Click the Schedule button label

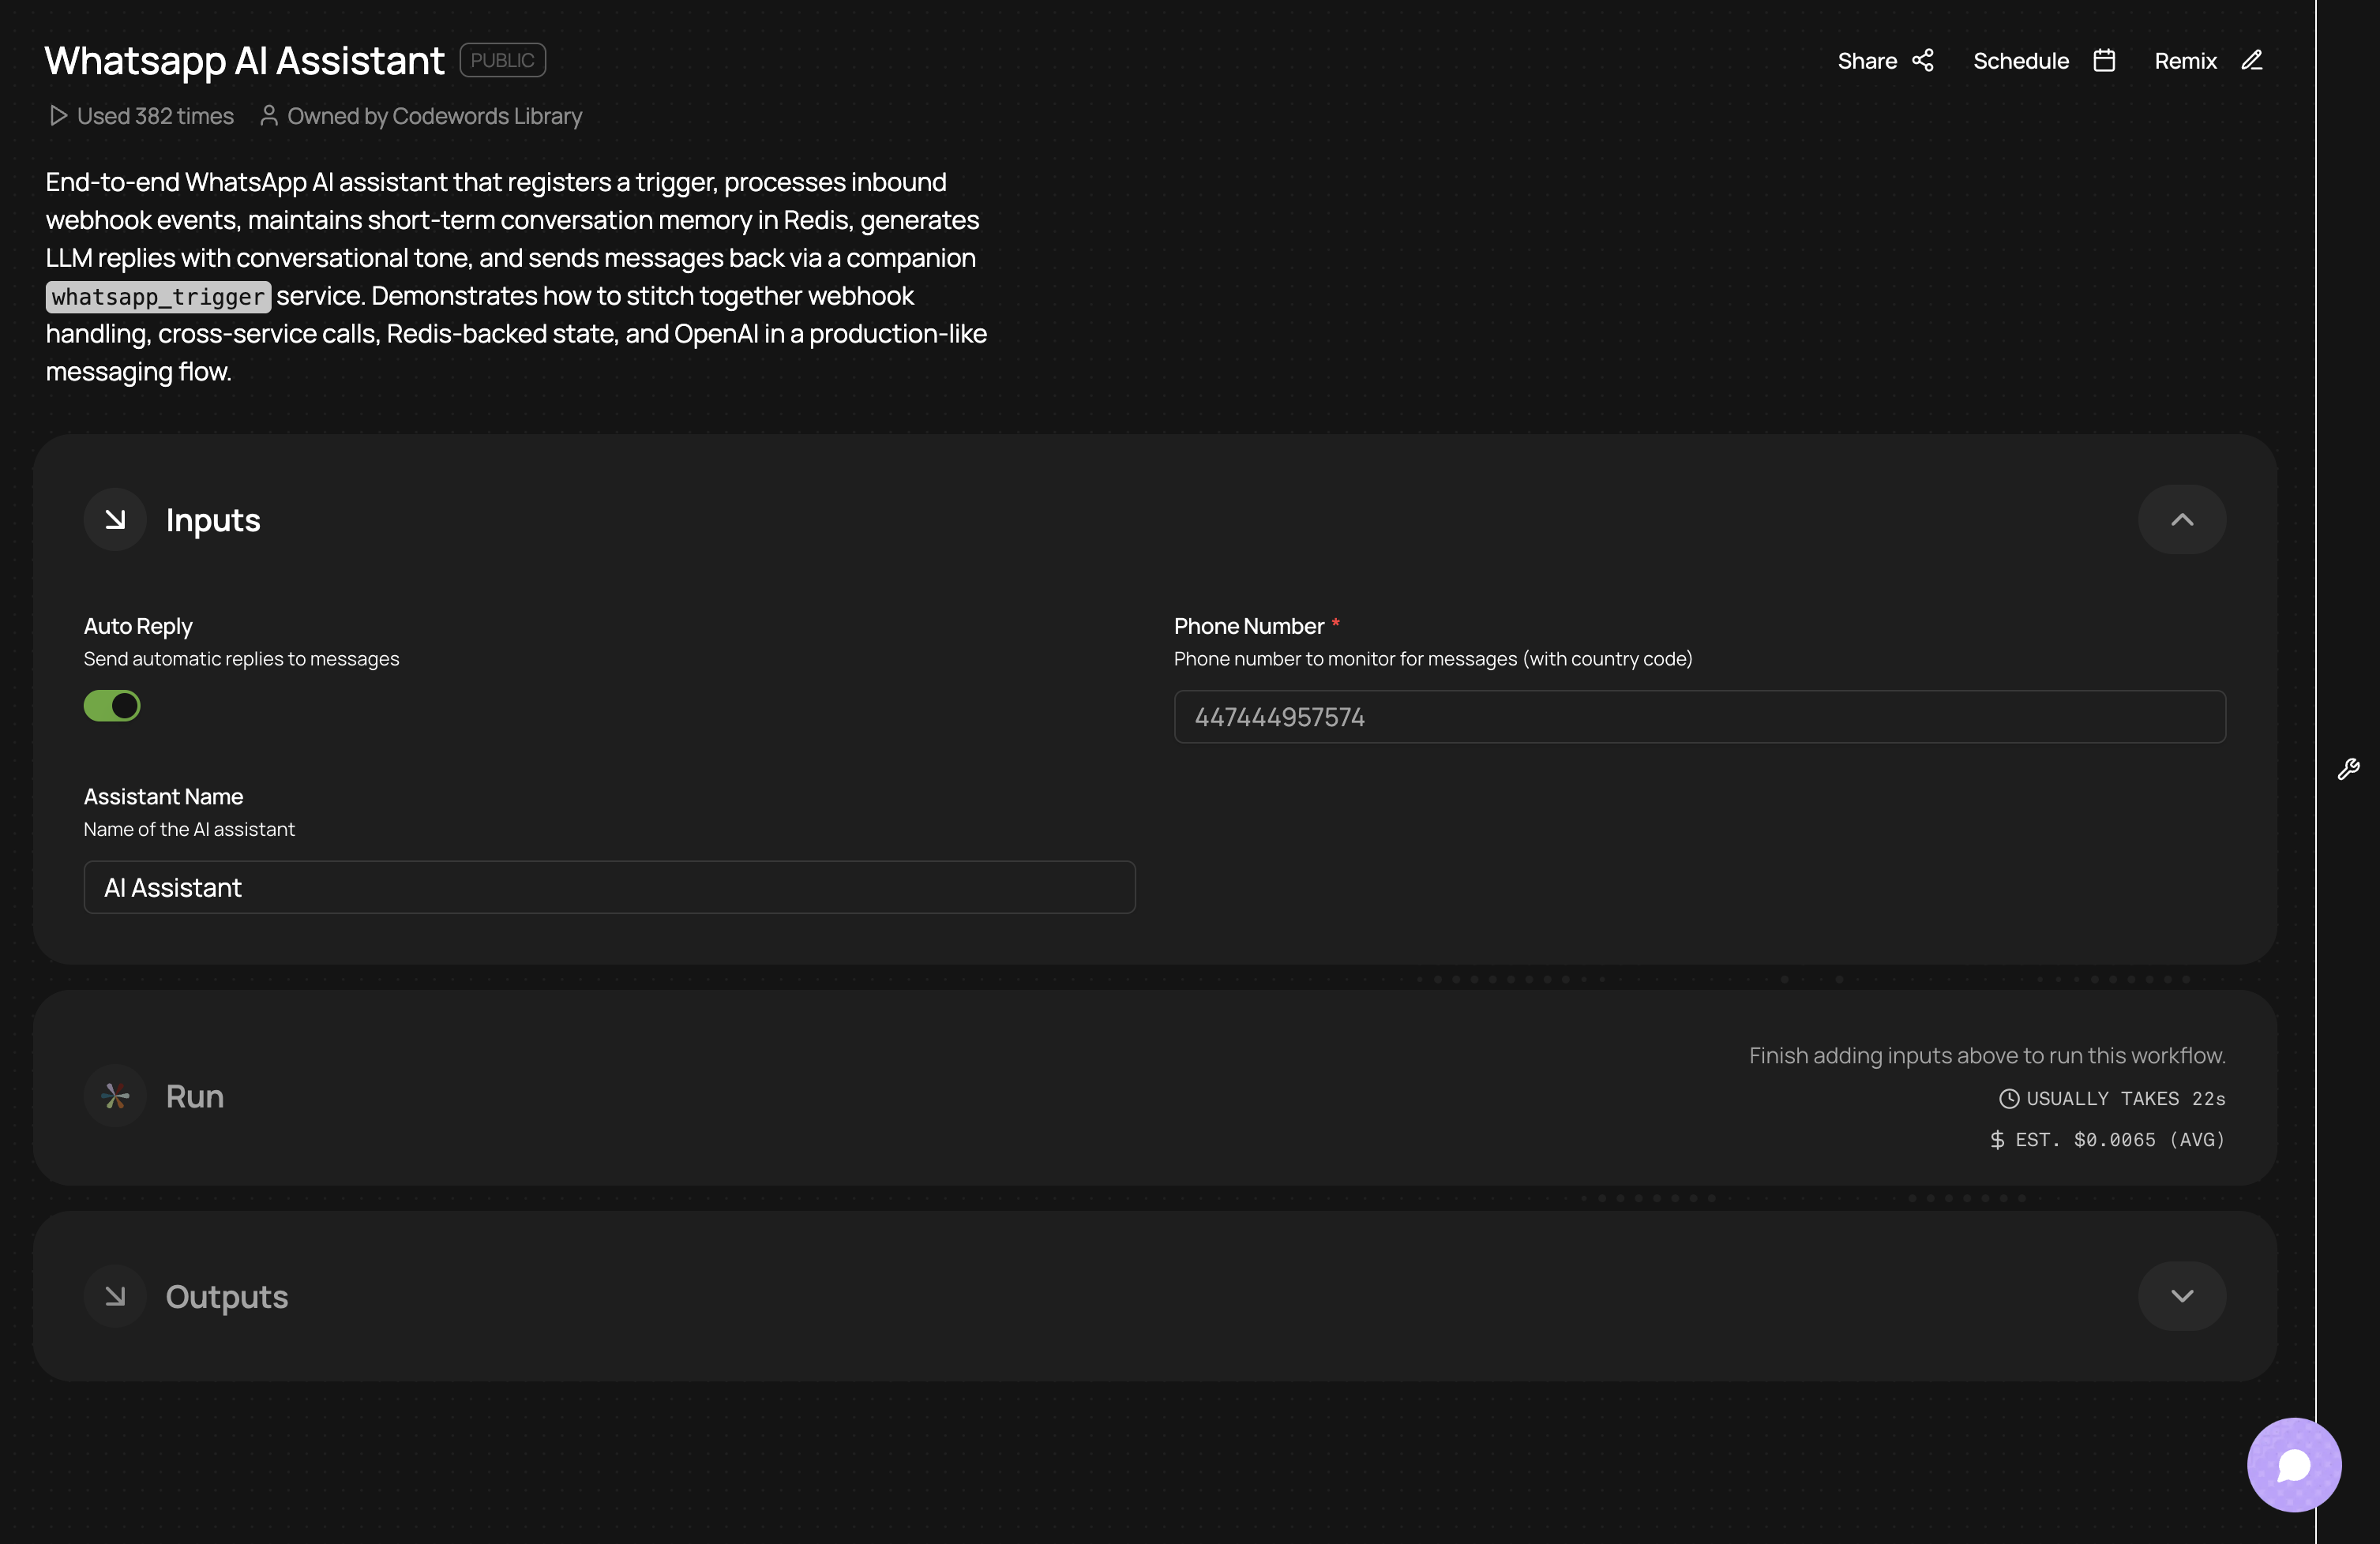[x=2021, y=61]
